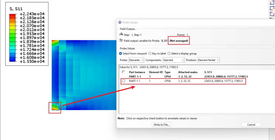
Task: Click the Attached nodes column header
Action: (x=188, y=72)
